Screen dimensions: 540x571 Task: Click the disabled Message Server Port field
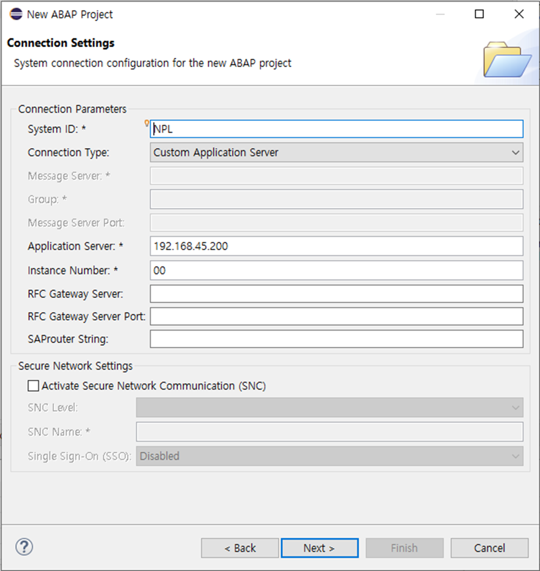coord(337,223)
